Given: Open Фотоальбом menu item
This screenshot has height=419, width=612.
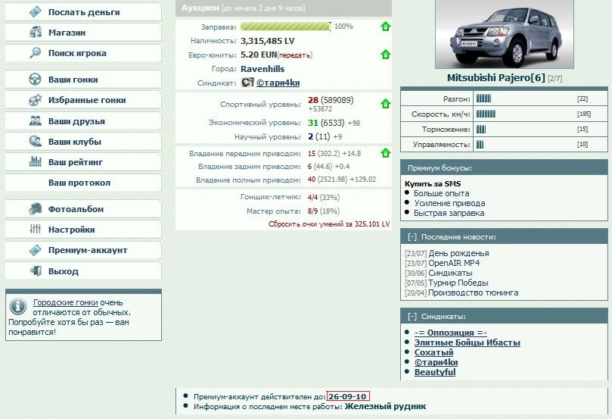Looking at the screenshot, I should pos(83,209).
